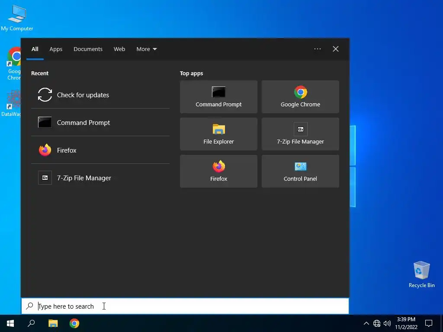Switch to the All search tab
The width and height of the screenshot is (443, 332).
point(35,49)
